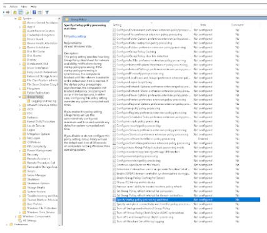
Task: Click the filter funnel toolbar icon
Action: [47, 12]
